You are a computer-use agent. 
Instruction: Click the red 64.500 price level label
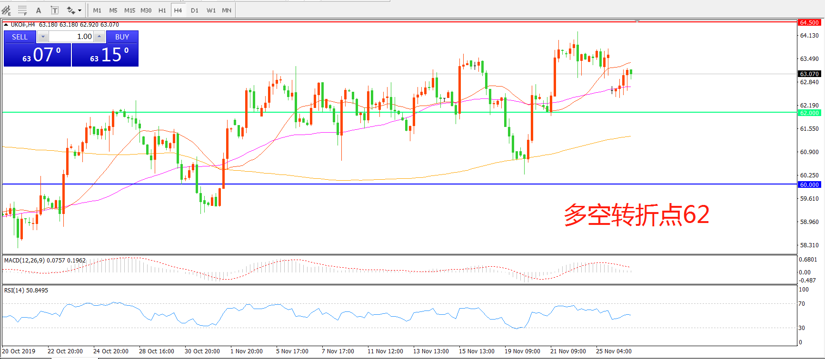tap(809, 22)
